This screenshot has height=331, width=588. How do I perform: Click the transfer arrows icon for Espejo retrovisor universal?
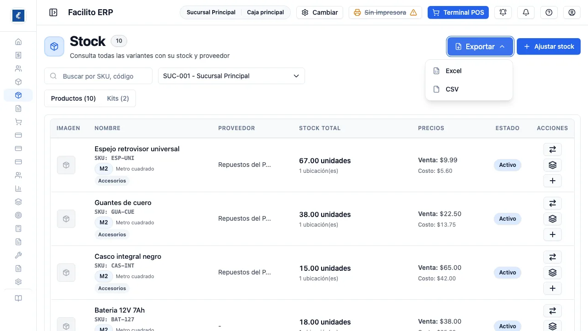(553, 149)
